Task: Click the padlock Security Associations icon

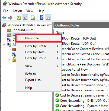Action: coord(14,59)
